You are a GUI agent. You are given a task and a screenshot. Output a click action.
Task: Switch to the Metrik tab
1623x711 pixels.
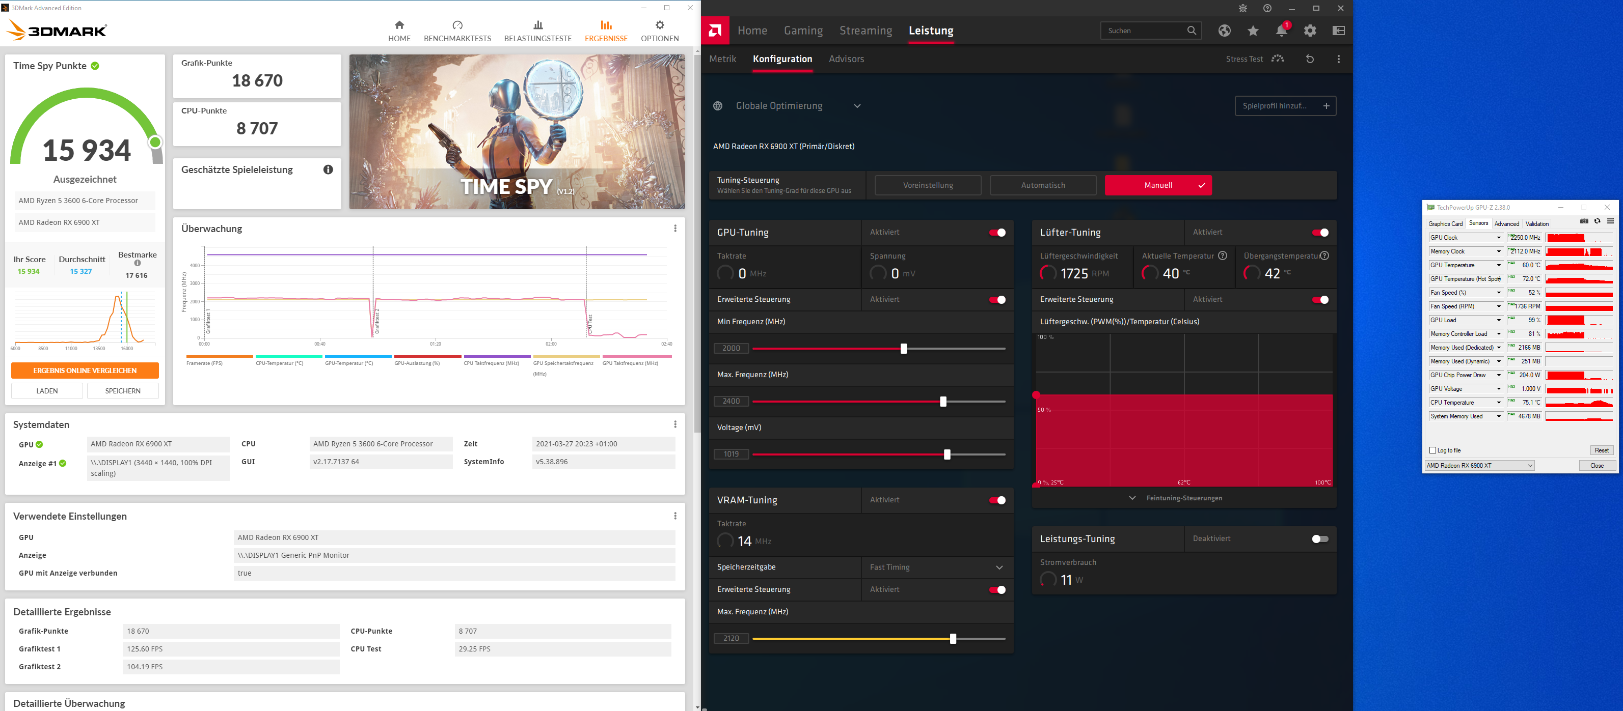point(723,59)
